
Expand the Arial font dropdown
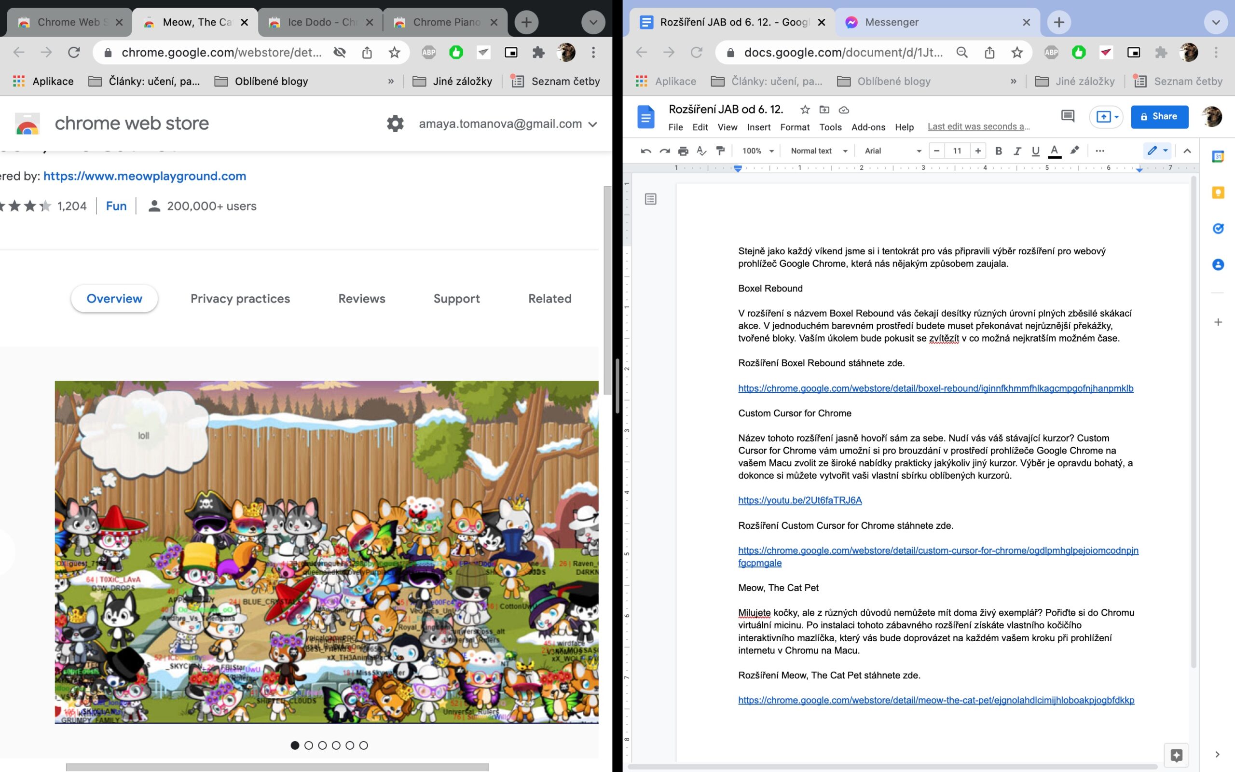point(892,151)
